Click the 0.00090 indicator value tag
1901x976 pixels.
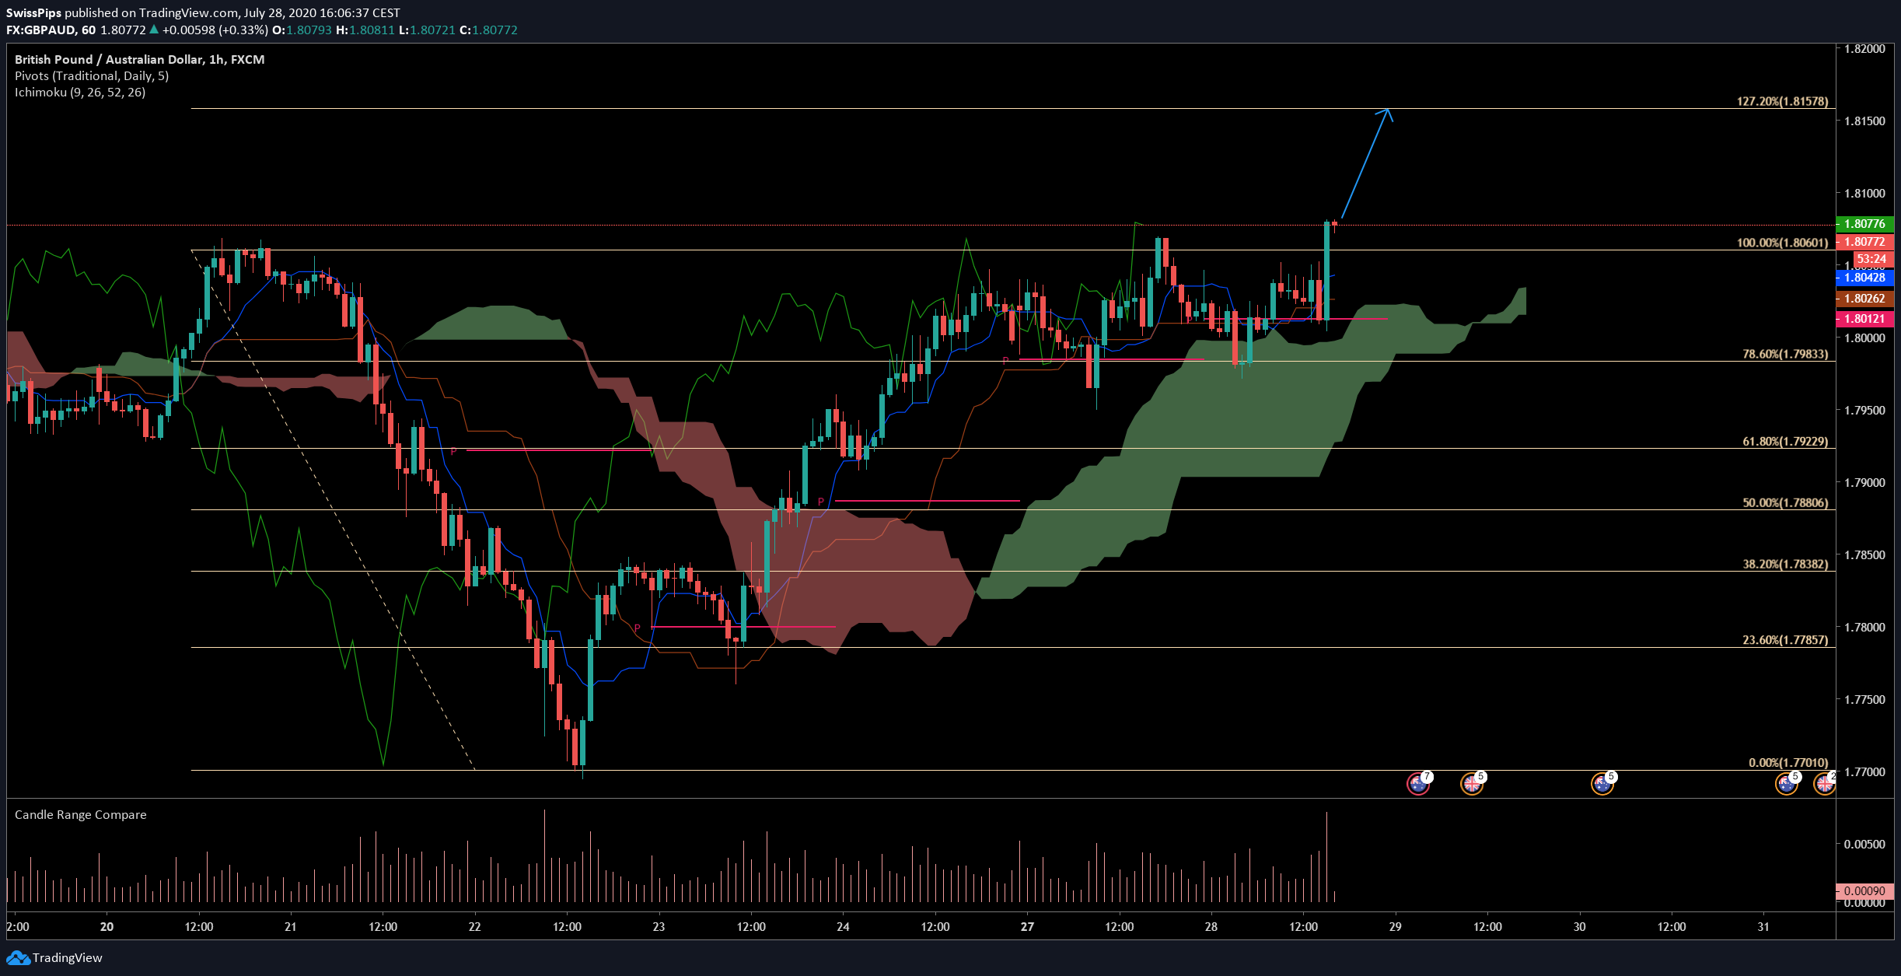tap(1864, 891)
